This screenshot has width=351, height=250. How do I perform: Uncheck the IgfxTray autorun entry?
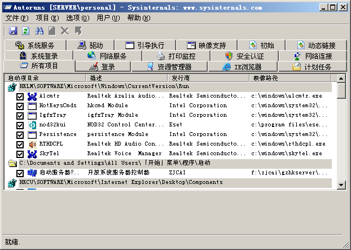20,116
